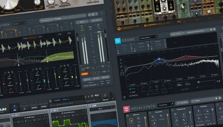Click Surgical Mode button in Ozone

coord(185,90)
